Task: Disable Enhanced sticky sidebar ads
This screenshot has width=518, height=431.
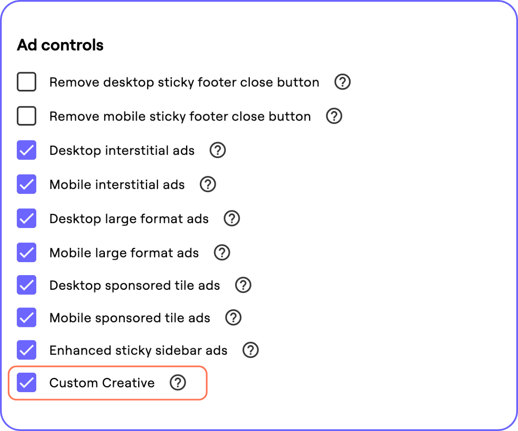Action: (26, 350)
